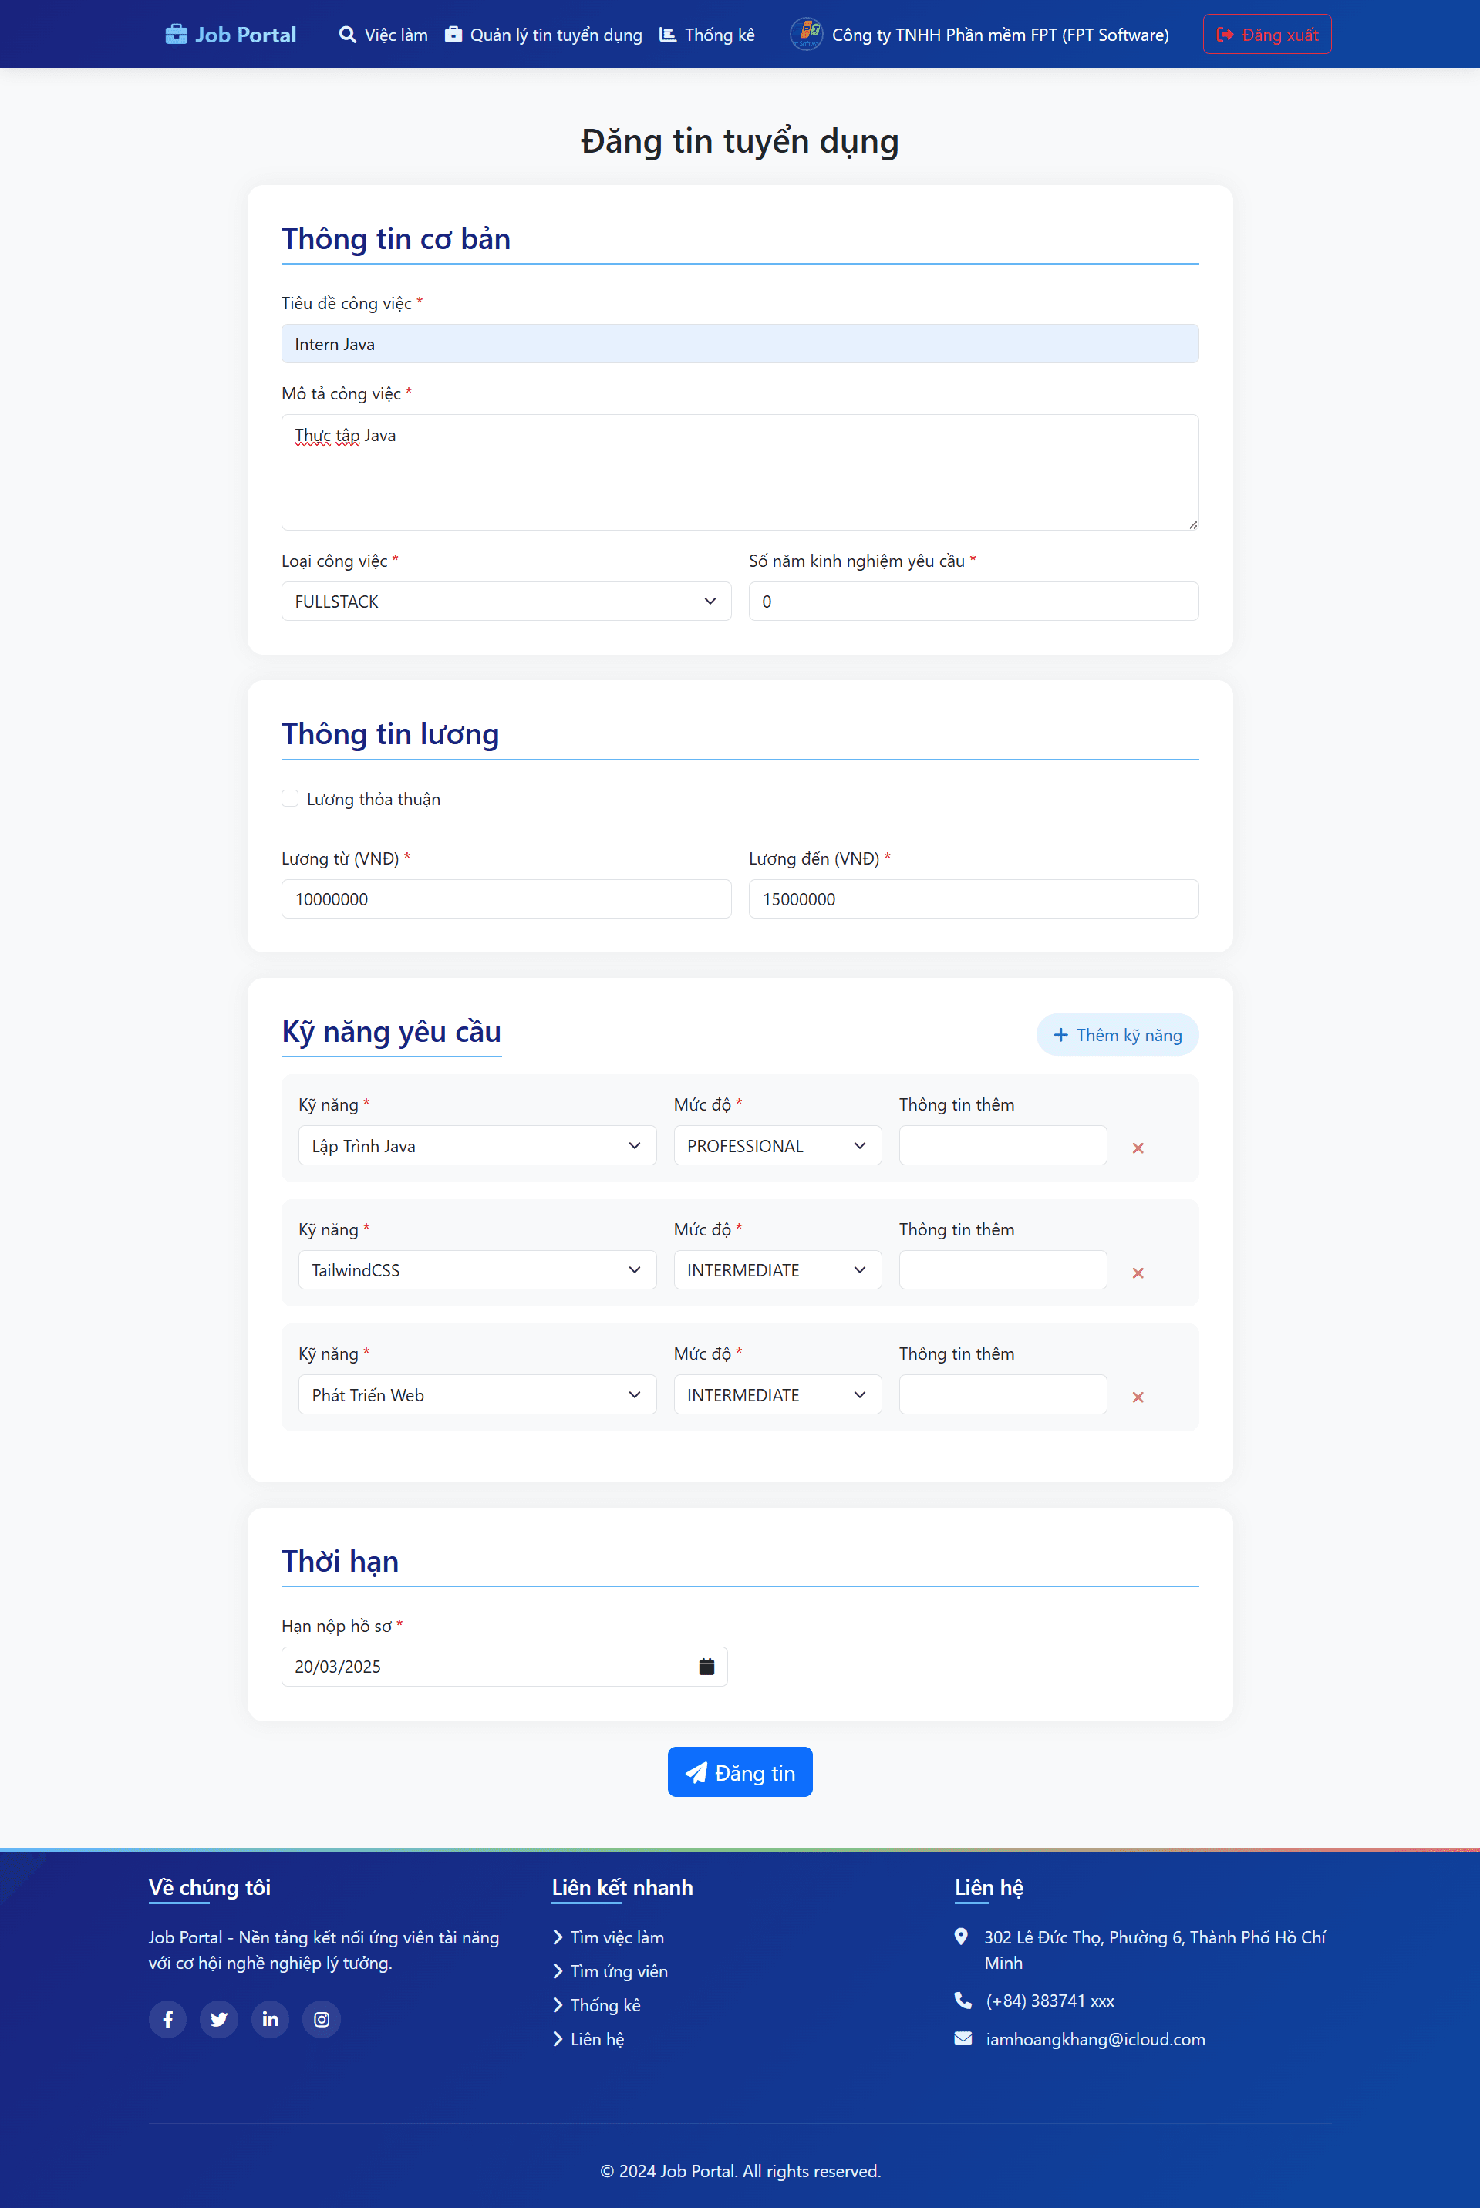This screenshot has width=1480, height=2208.
Task: Open the INTERMEDIATE level dropdown for TailwindCSS
Action: point(777,1270)
